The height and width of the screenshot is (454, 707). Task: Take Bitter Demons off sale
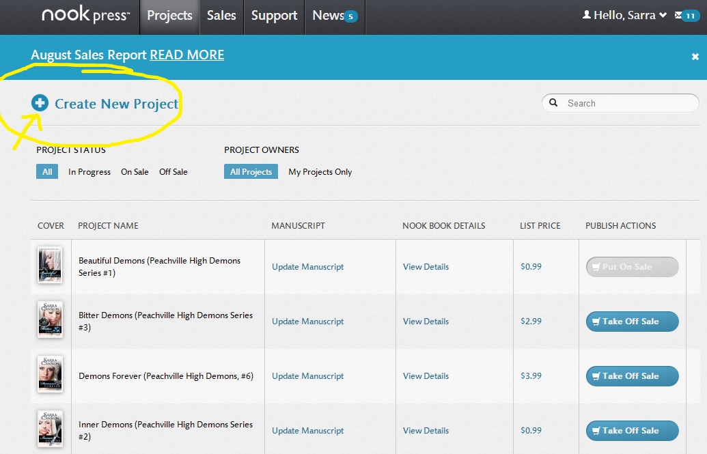pos(632,322)
